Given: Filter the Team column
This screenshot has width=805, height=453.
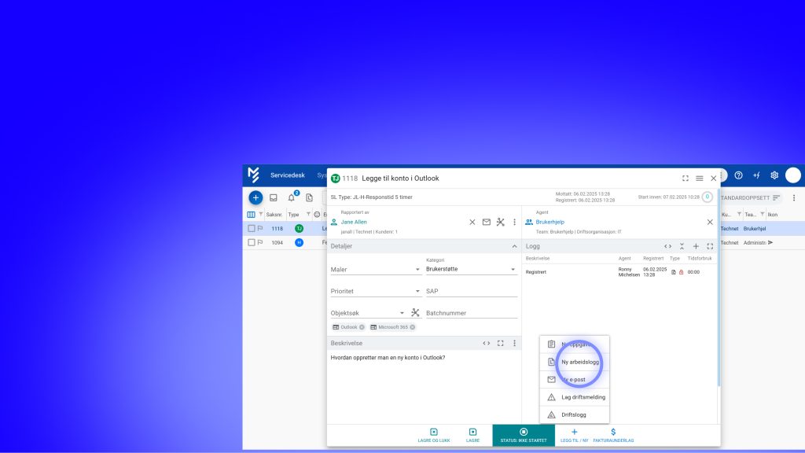Looking at the screenshot, I should (763, 214).
